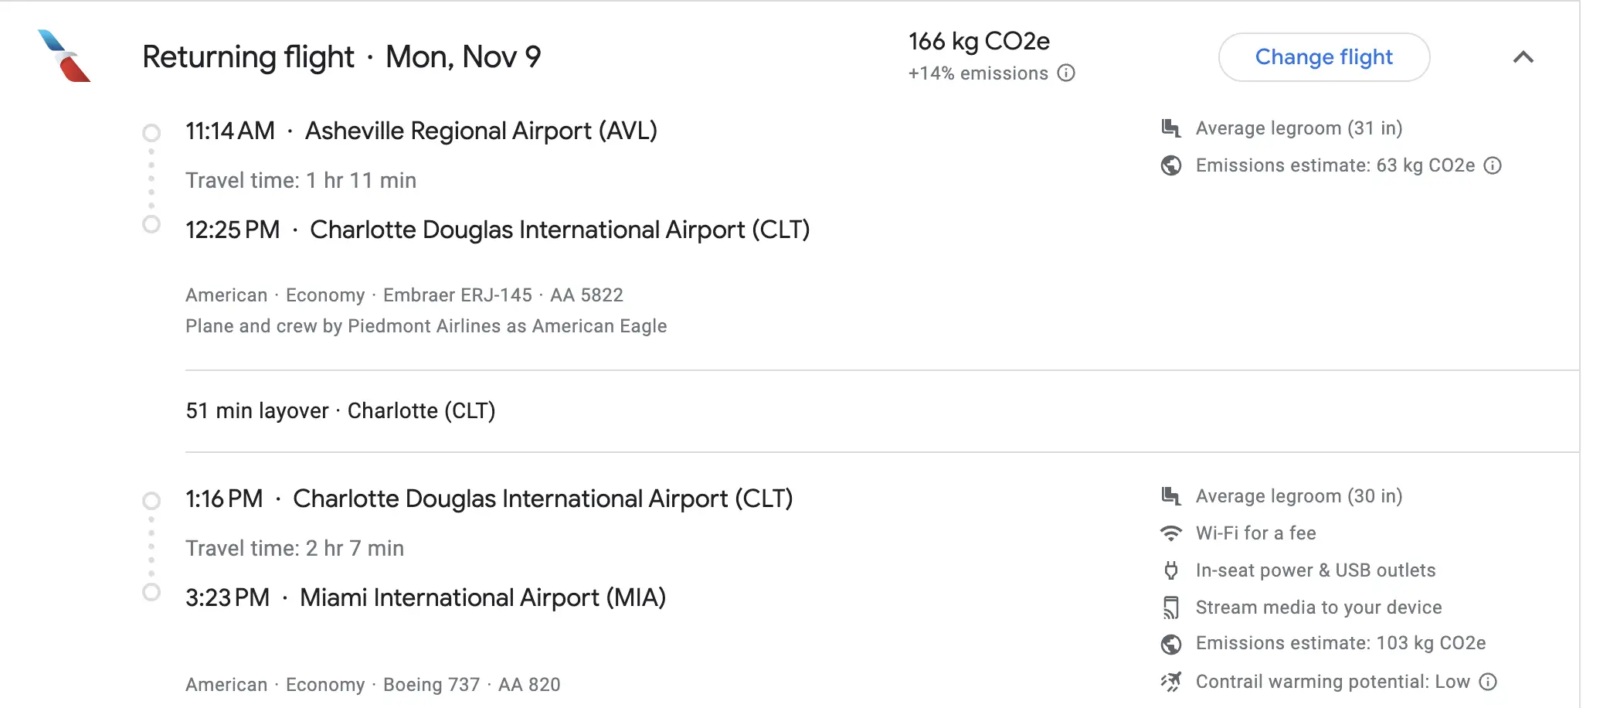The width and height of the screenshot is (1610, 708).
Task: Click the 51 min layover Charlotte row
Action: click(340, 411)
